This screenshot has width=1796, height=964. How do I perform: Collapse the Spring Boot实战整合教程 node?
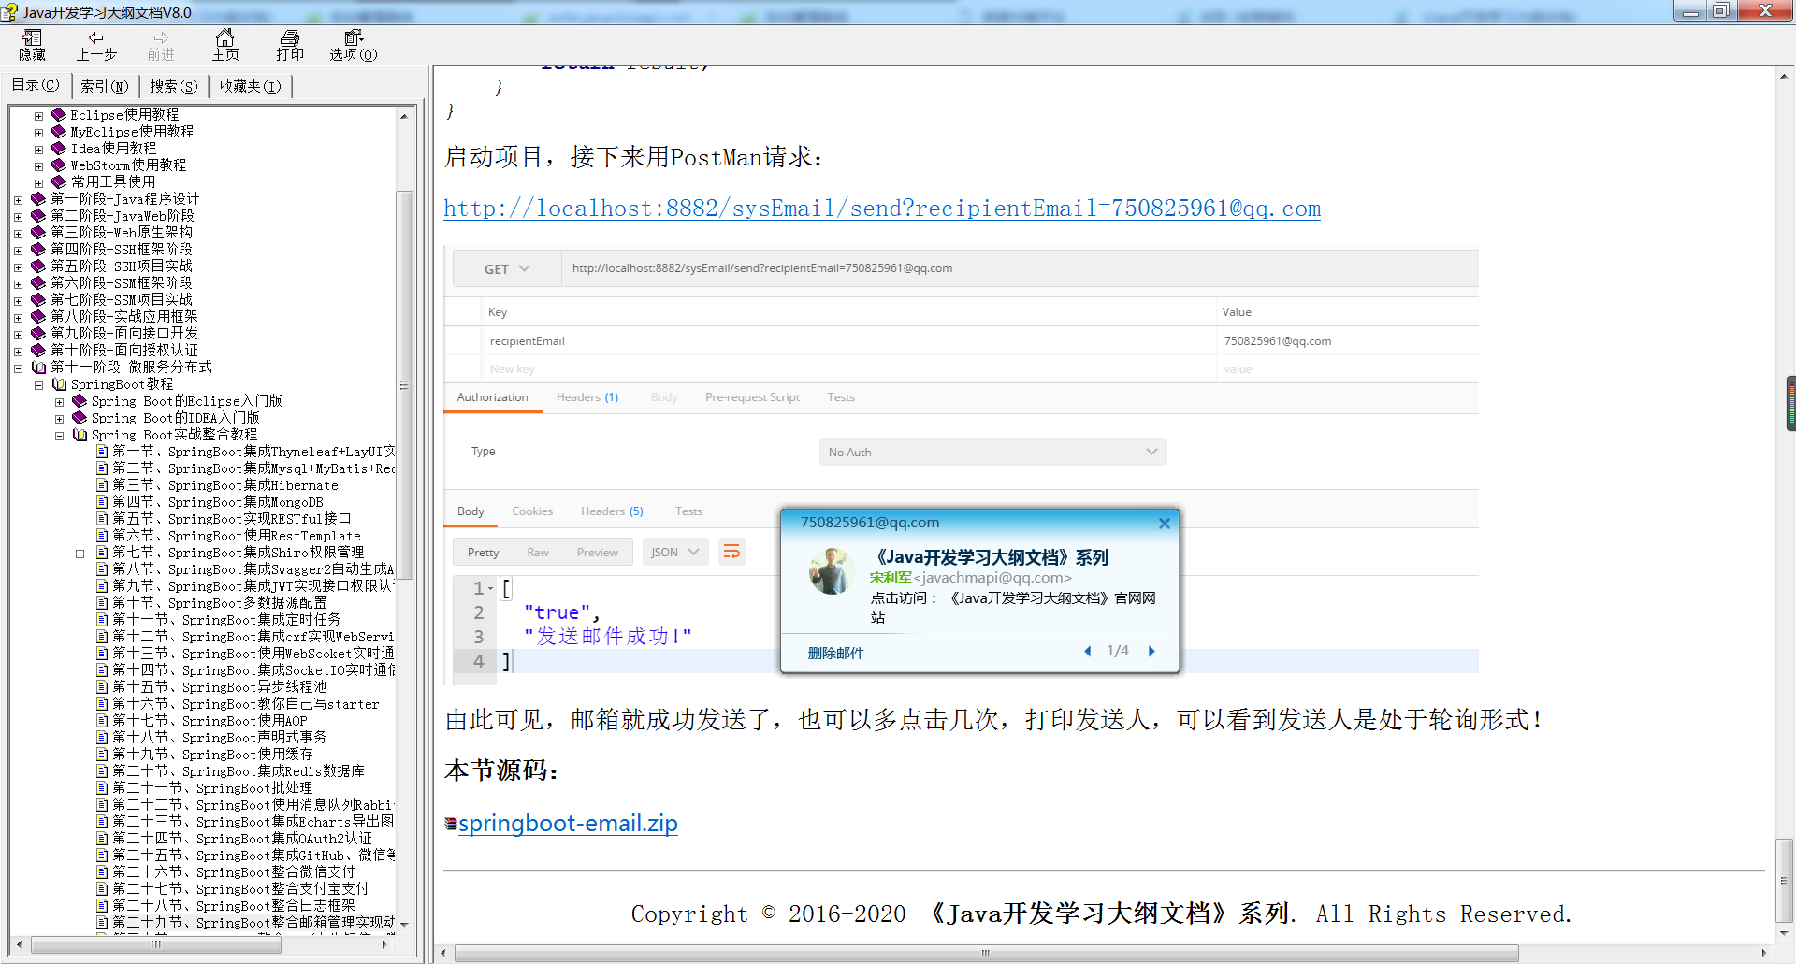coord(59,435)
